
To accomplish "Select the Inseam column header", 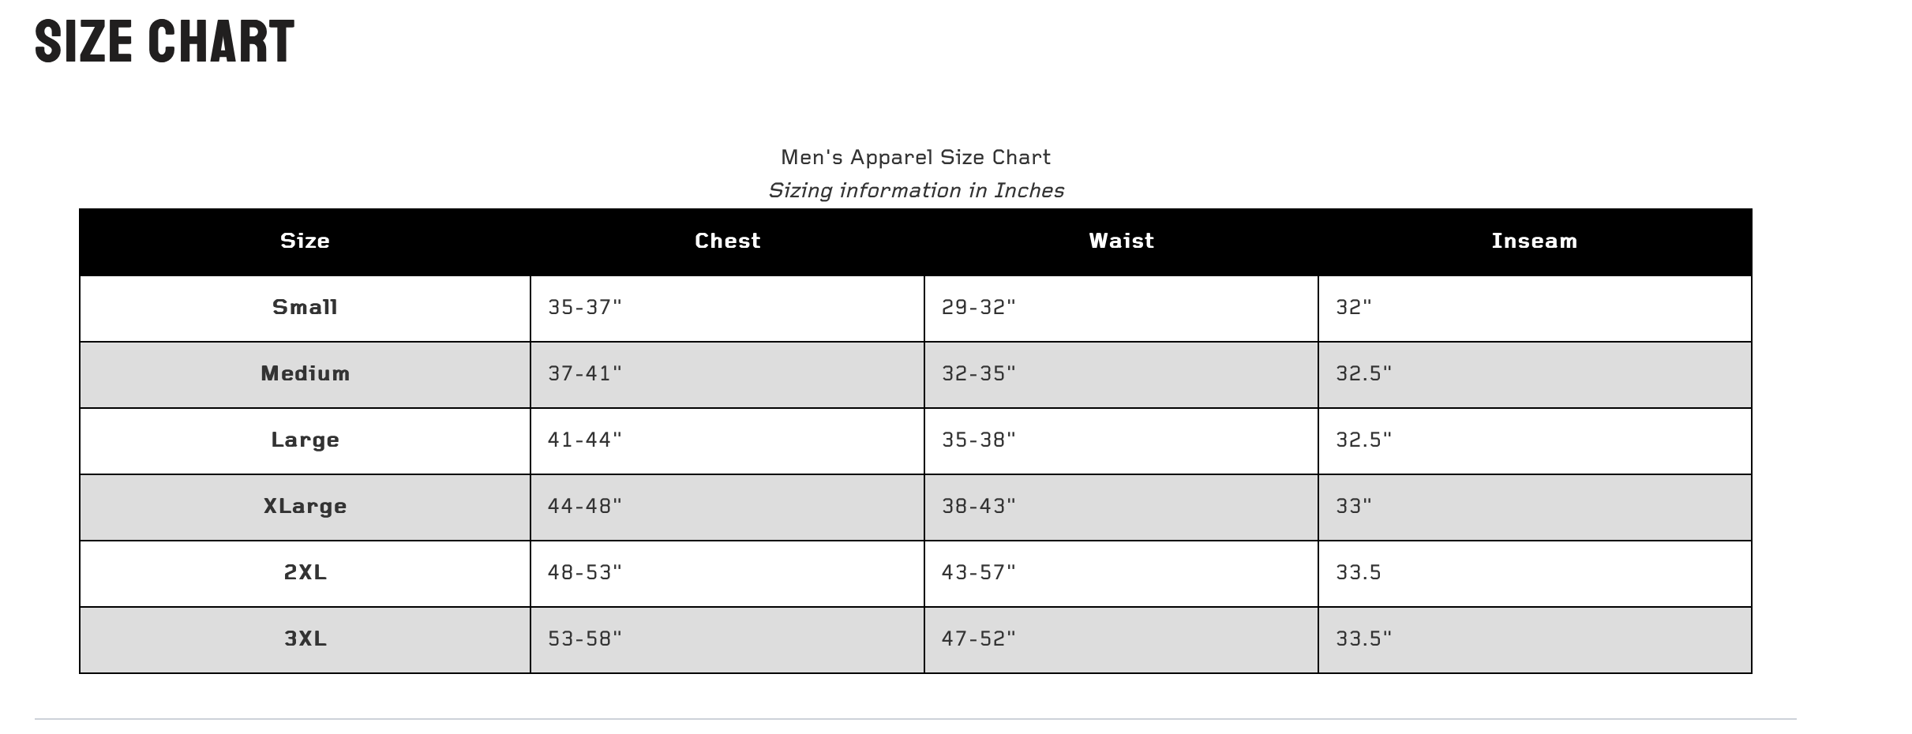I will [x=1534, y=241].
